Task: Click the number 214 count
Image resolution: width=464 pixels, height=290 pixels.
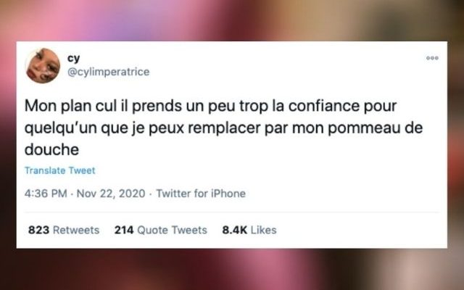Action: pyautogui.click(x=124, y=230)
